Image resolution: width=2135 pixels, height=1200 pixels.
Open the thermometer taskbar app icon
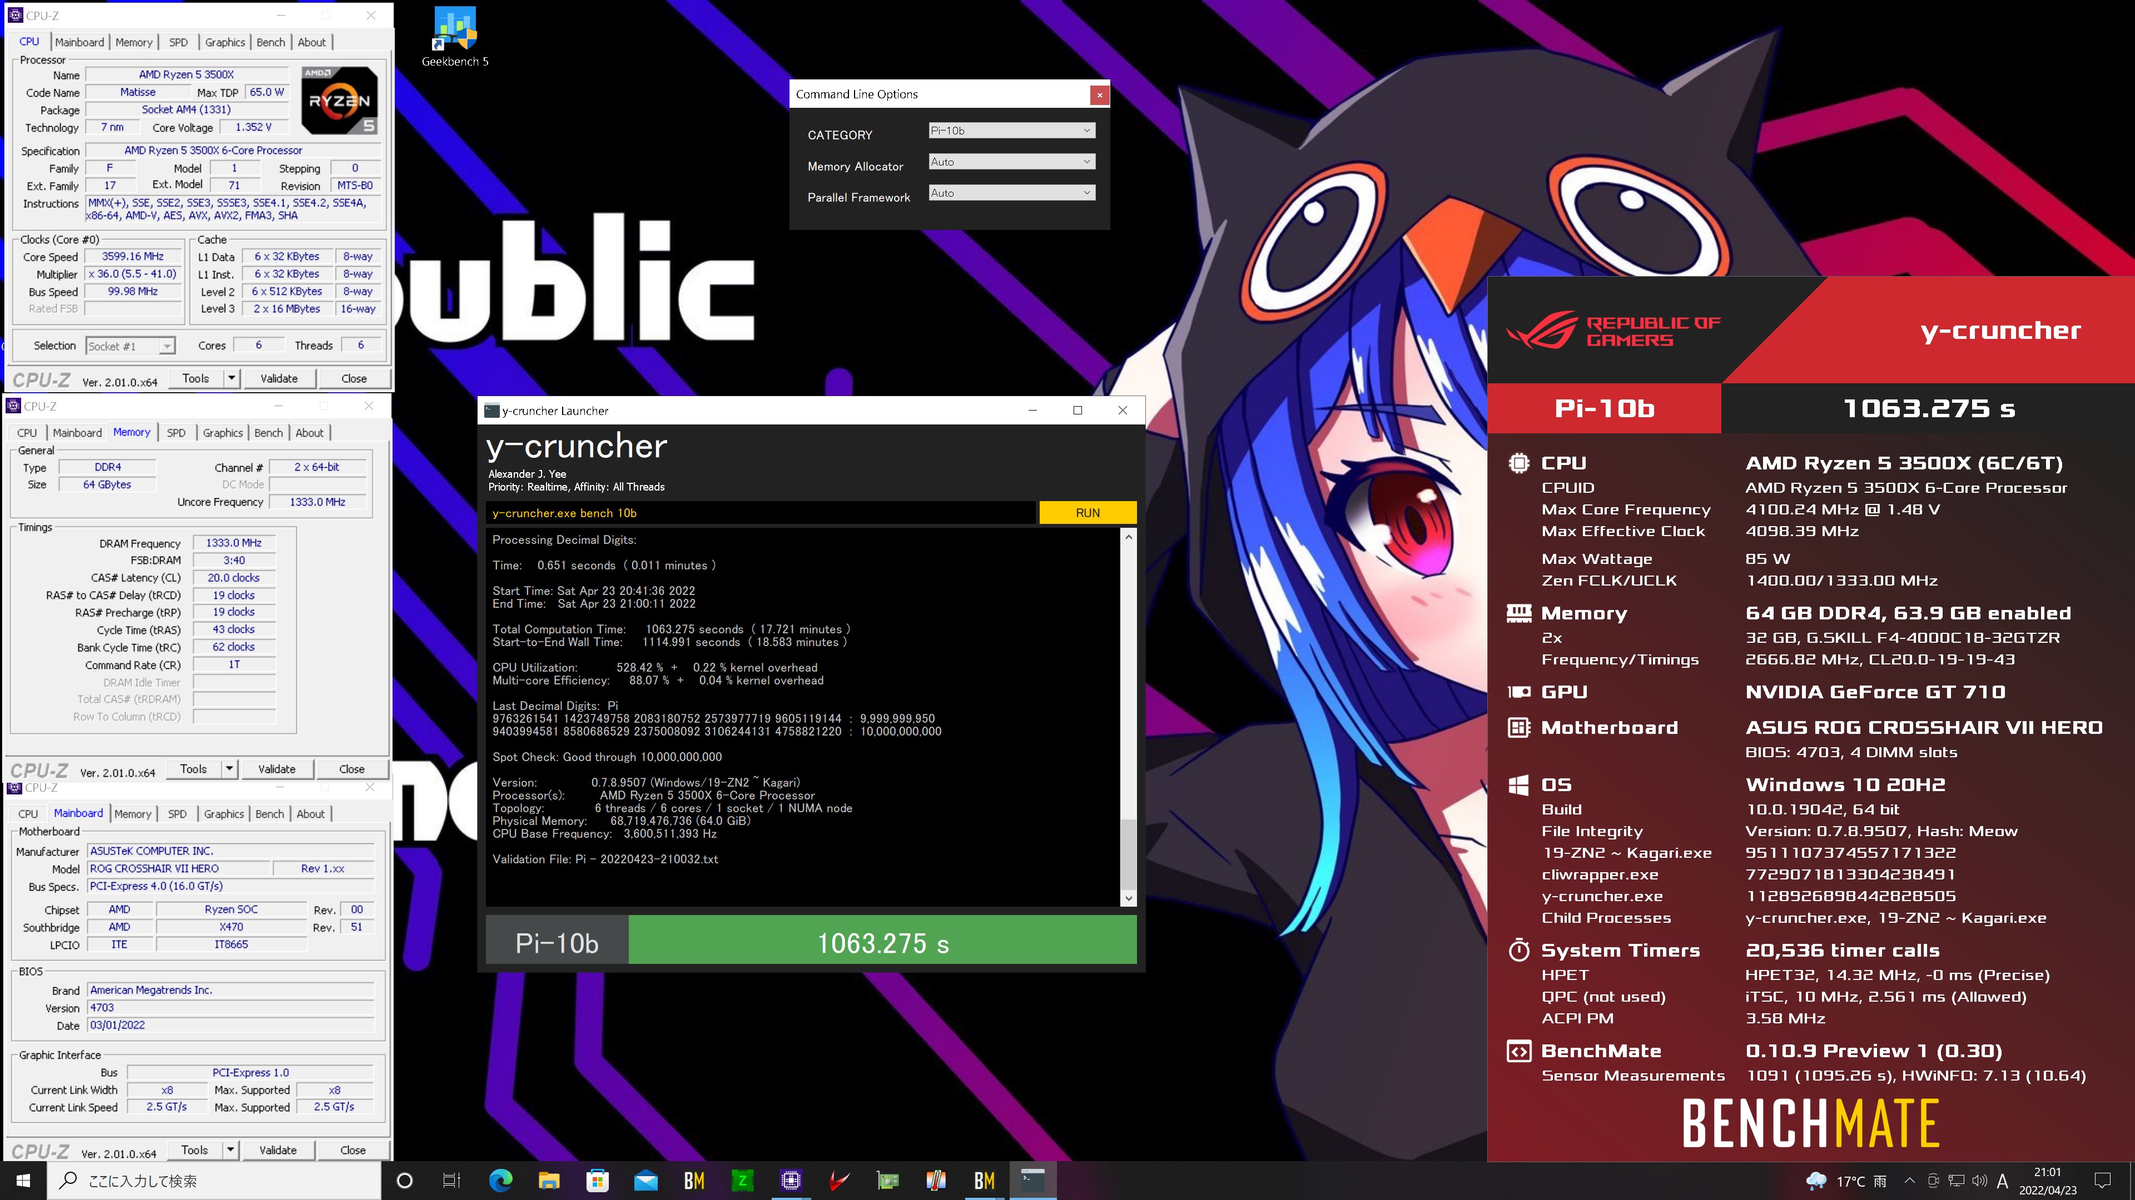(936, 1180)
